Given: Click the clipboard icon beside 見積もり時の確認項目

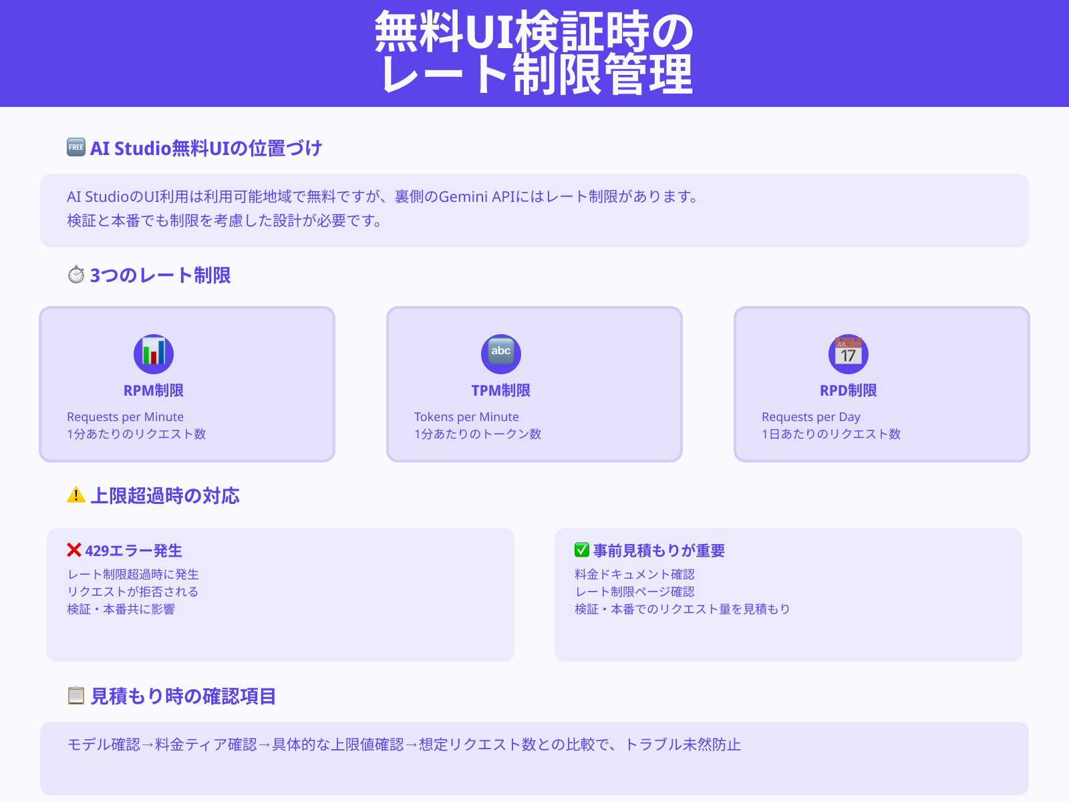Looking at the screenshot, I should [75, 695].
